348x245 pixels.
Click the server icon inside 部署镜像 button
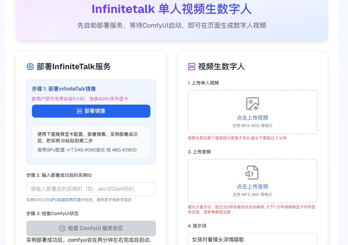click(x=79, y=111)
